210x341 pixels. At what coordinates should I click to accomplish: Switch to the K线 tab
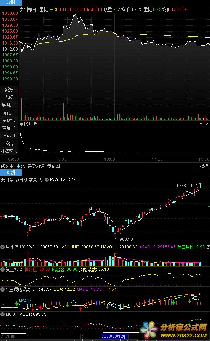[11, 173]
